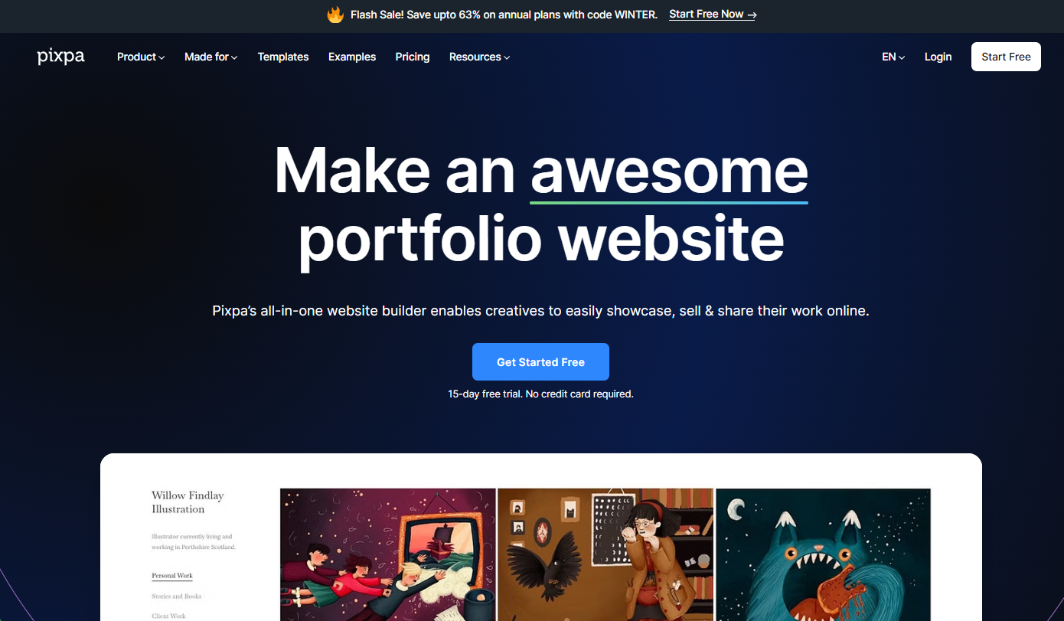The width and height of the screenshot is (1064, 621).
Task: Open the Pricing page
Action: click(x=413, y=57)
